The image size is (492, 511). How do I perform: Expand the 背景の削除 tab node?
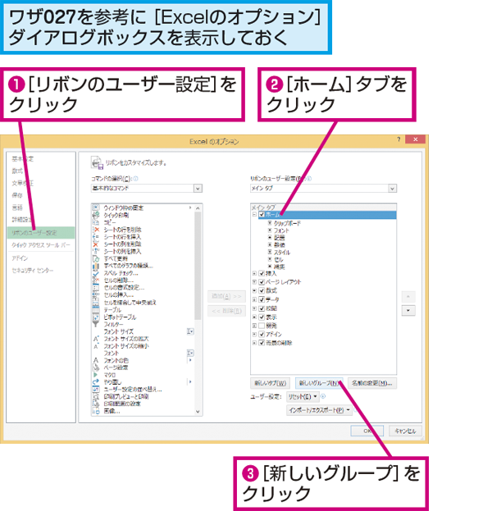click(254, 343)
